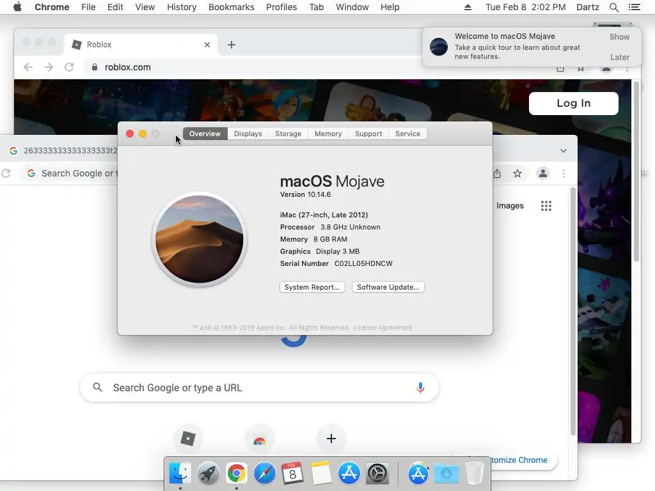Start voice search with microphone icon

pos(420,387)
